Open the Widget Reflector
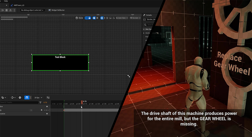 pos(56,10)
